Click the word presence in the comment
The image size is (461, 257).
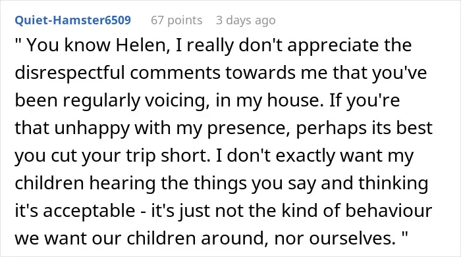point(246,129)
